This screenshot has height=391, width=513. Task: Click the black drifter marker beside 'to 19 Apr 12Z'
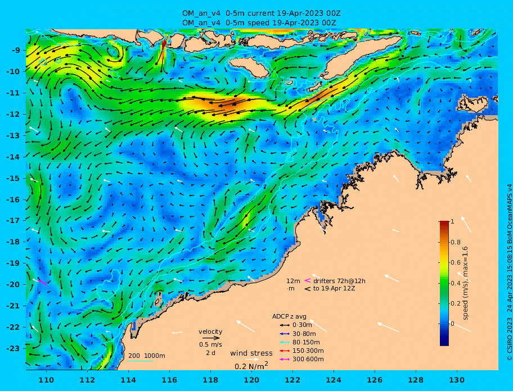[308, 289]
